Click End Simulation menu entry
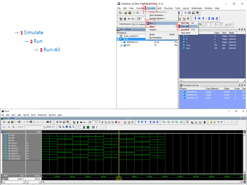 coord(156,38)
